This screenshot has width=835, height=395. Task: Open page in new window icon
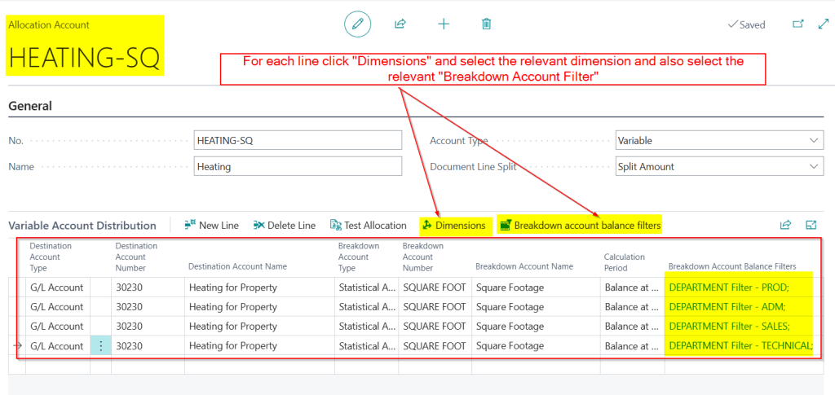798,24
